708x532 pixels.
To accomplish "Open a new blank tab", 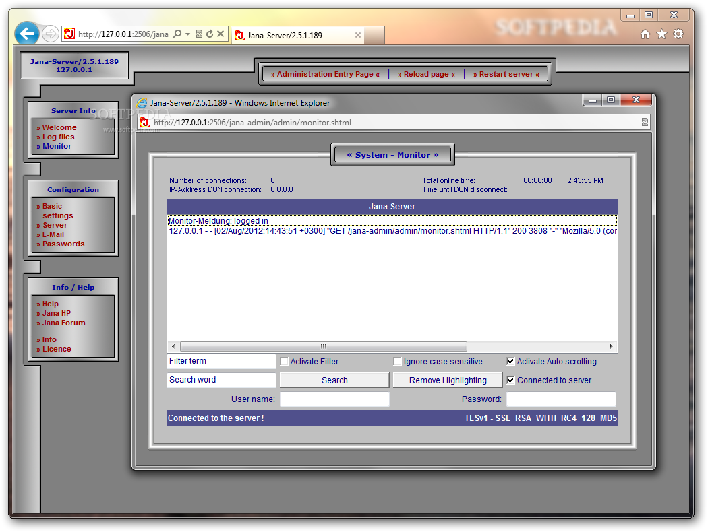I will click(x=374, y=35).
